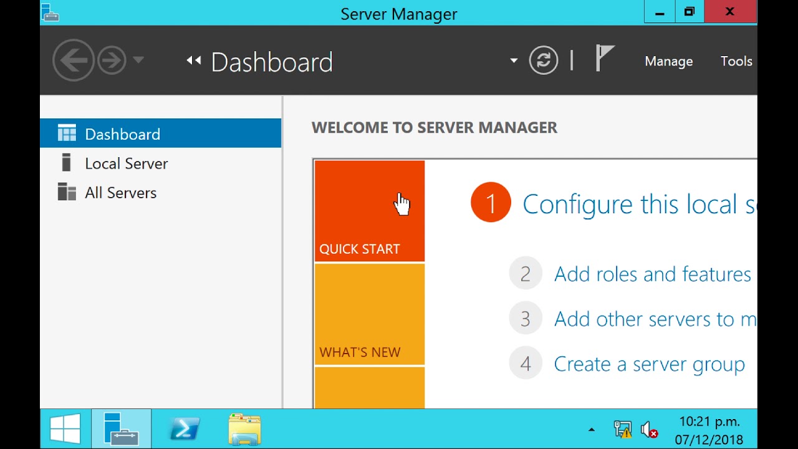
Task: Click the Server Manager title bar icon
Action: (50, 12)
